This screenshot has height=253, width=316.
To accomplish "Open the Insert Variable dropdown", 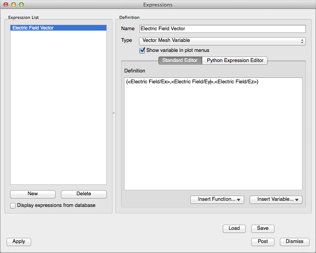I will pos(276,200).
